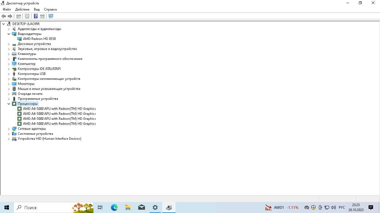Select the first AMD A4-5000 APU entry
The height and width of the screenshot is (213, 380).
[59, 109]
